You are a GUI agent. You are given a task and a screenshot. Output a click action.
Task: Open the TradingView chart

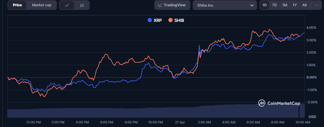172,5
